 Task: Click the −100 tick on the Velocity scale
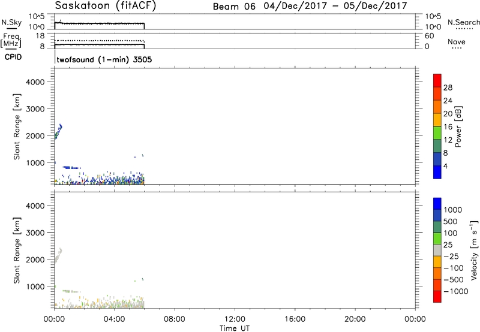coord(454,268)
